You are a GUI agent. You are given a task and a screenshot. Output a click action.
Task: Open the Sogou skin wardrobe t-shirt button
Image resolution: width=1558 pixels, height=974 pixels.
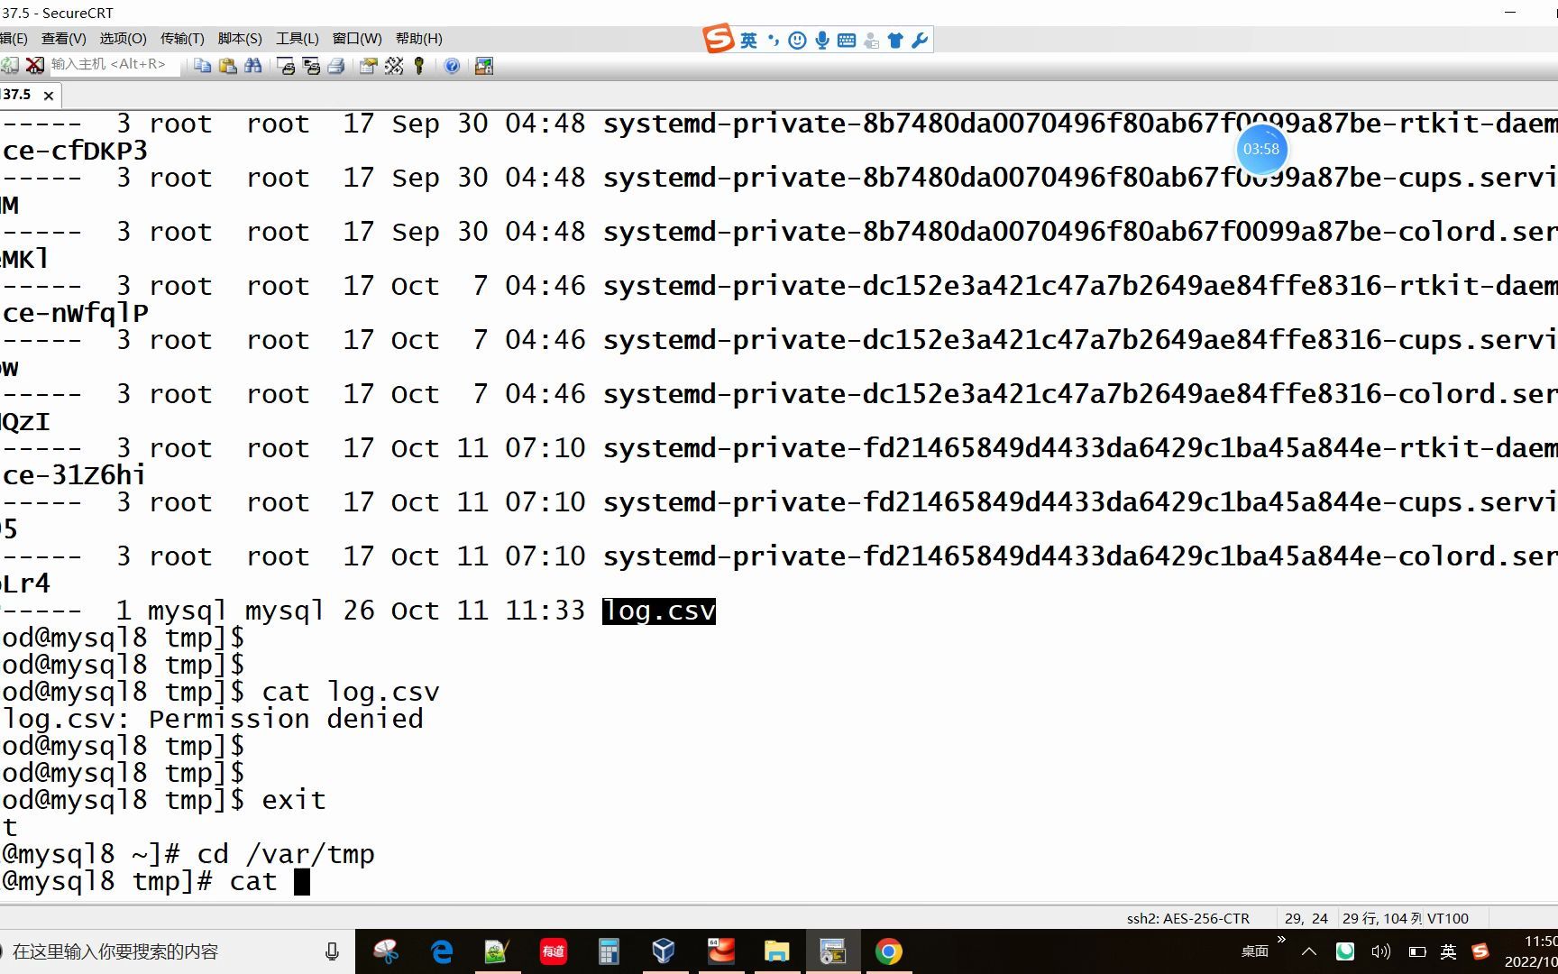coord(894,41)
